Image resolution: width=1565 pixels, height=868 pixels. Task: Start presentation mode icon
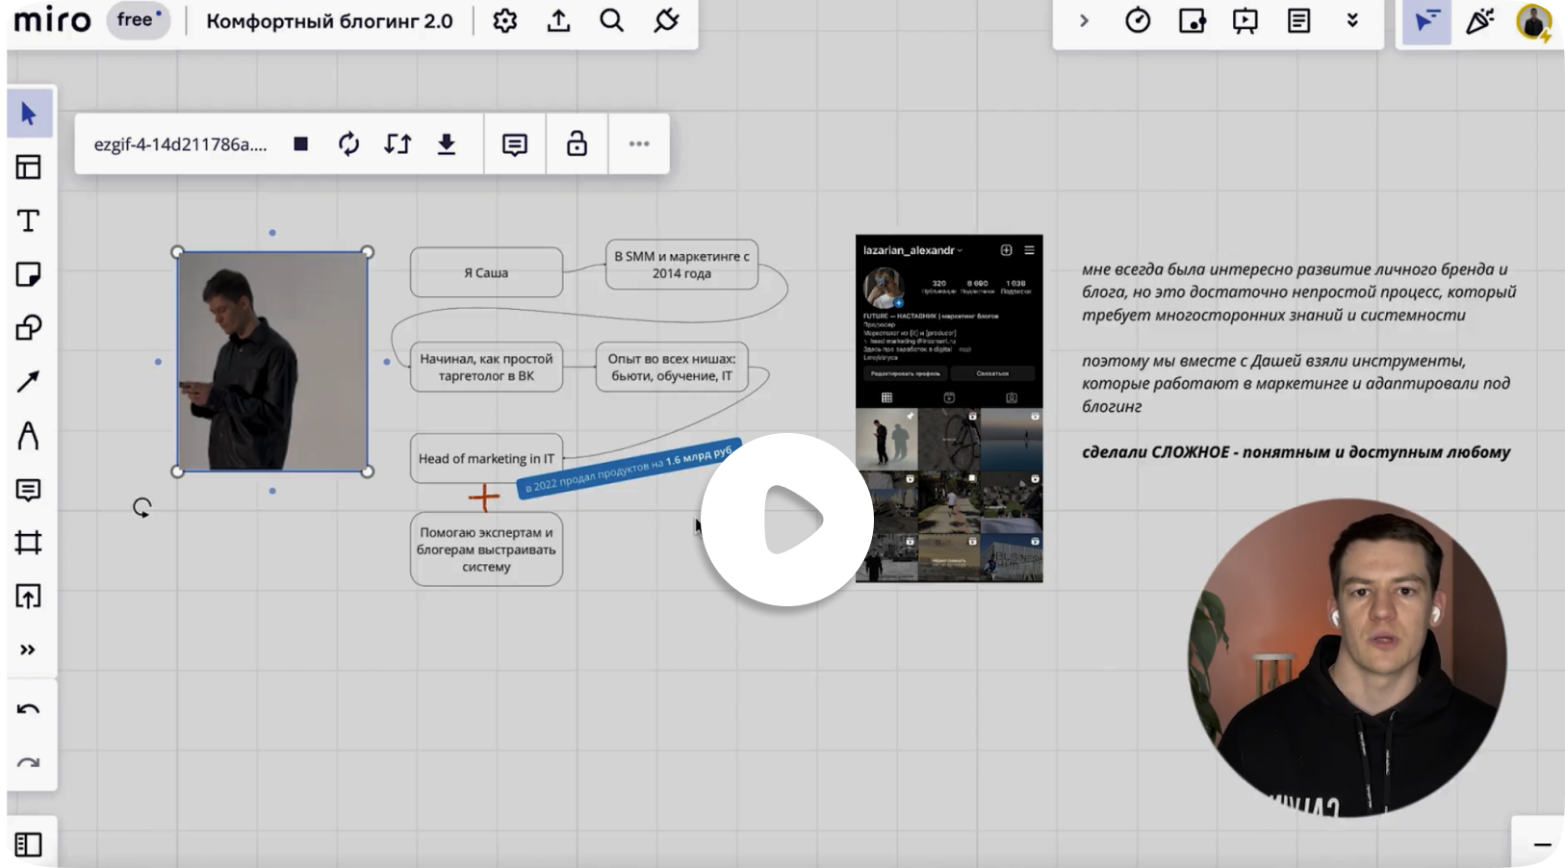pos(1245,21)
